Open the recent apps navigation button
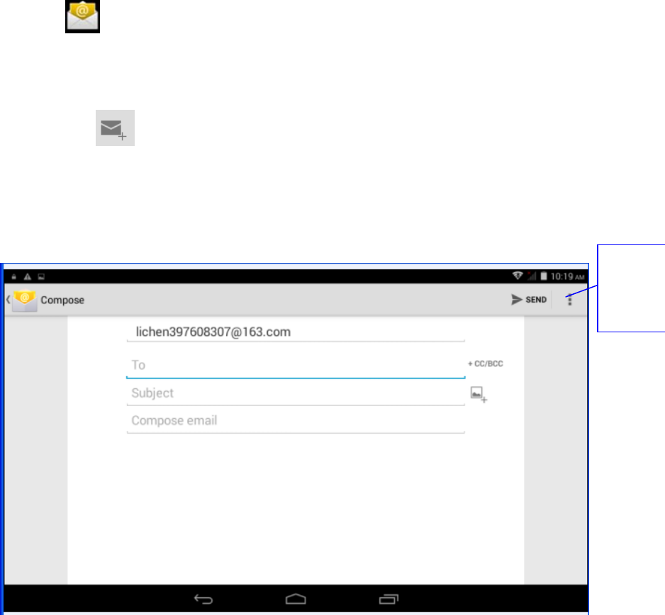The height and width of the screenshot is (615, 665). pyautogui.click(x=389, y=599)
